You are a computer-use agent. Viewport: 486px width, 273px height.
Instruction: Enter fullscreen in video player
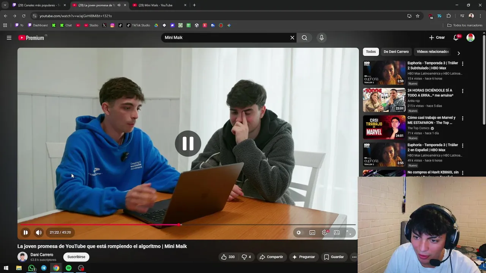click(349, 232)
